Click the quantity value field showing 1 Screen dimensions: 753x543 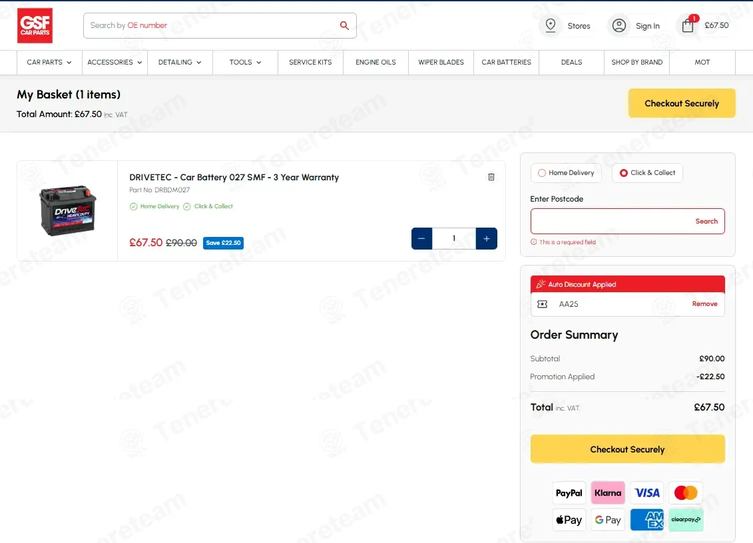point(454,239)
